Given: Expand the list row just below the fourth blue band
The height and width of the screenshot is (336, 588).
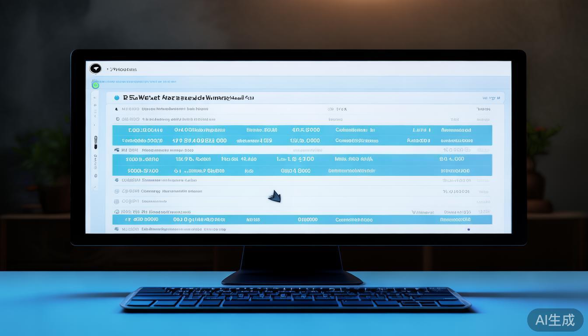Looking at the screenshot, I should (116, 180).
